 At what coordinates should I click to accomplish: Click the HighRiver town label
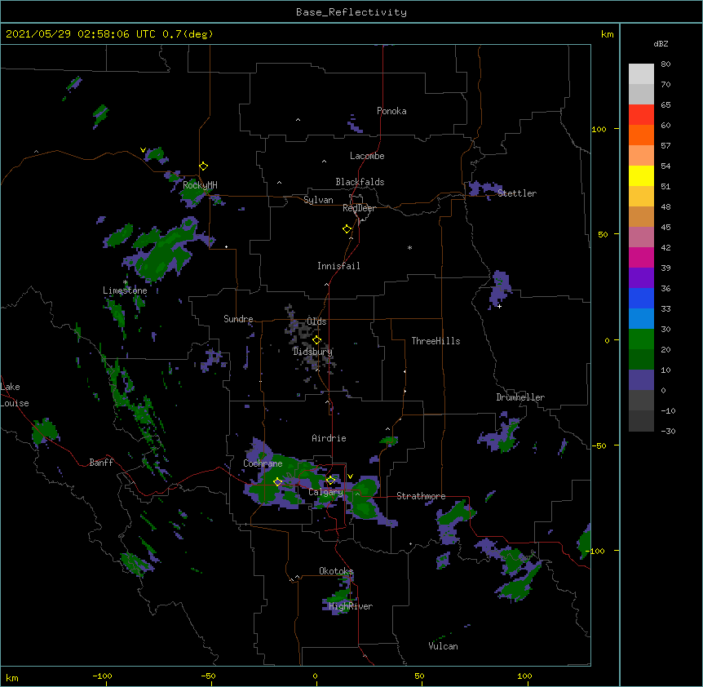351,606
